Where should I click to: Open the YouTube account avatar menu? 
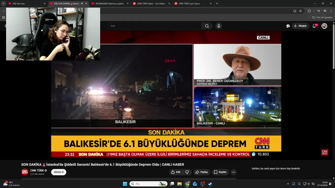(324, 26)
